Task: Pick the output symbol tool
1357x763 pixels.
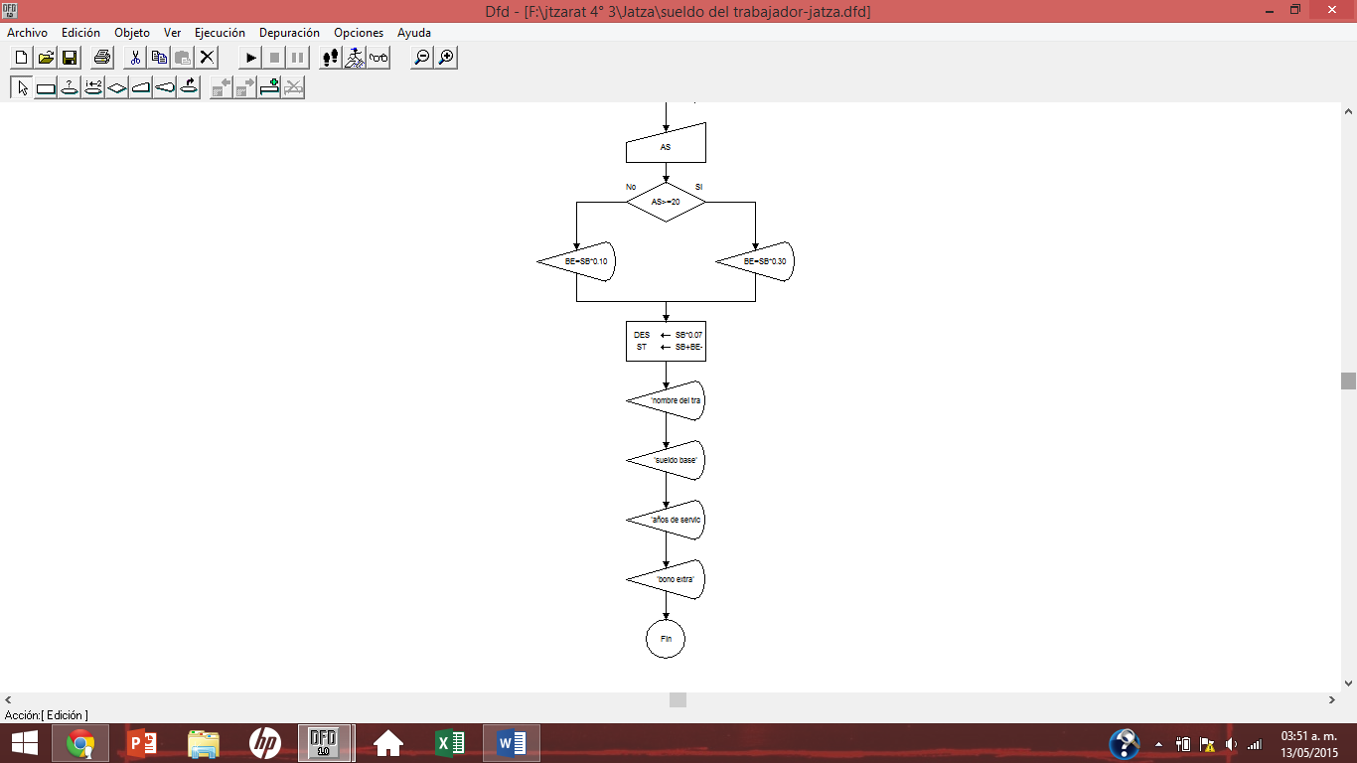Action: point(165,88)
